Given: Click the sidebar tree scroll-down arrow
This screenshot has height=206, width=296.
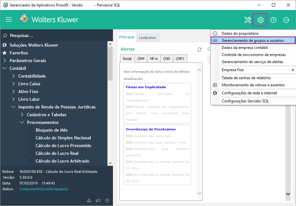Looking at the screenshot, I should coord(110,163).
